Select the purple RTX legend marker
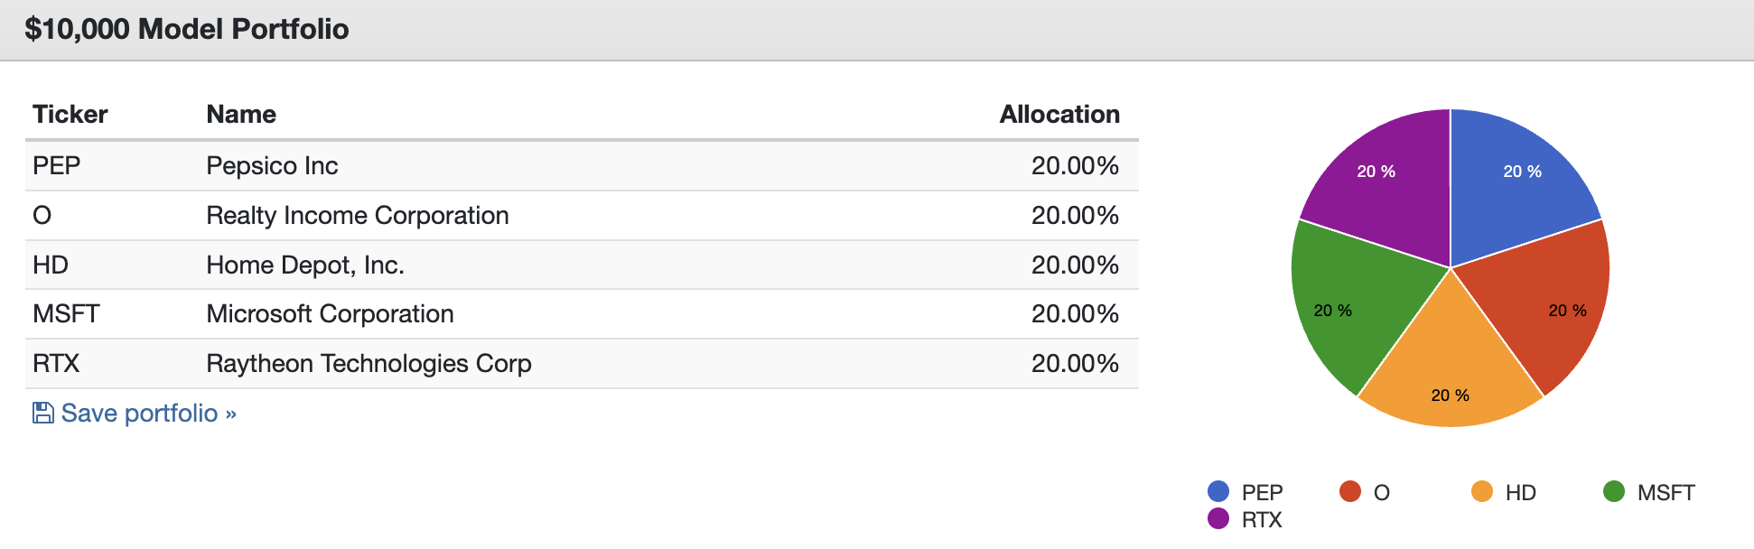 point(1218,518)
